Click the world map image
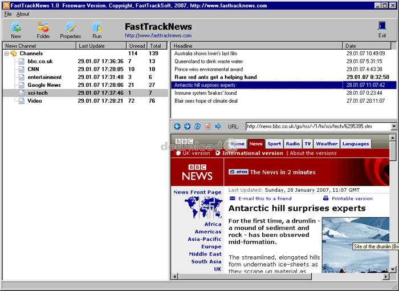This screenshot has height=291, width=399. (x=203, y=208)
